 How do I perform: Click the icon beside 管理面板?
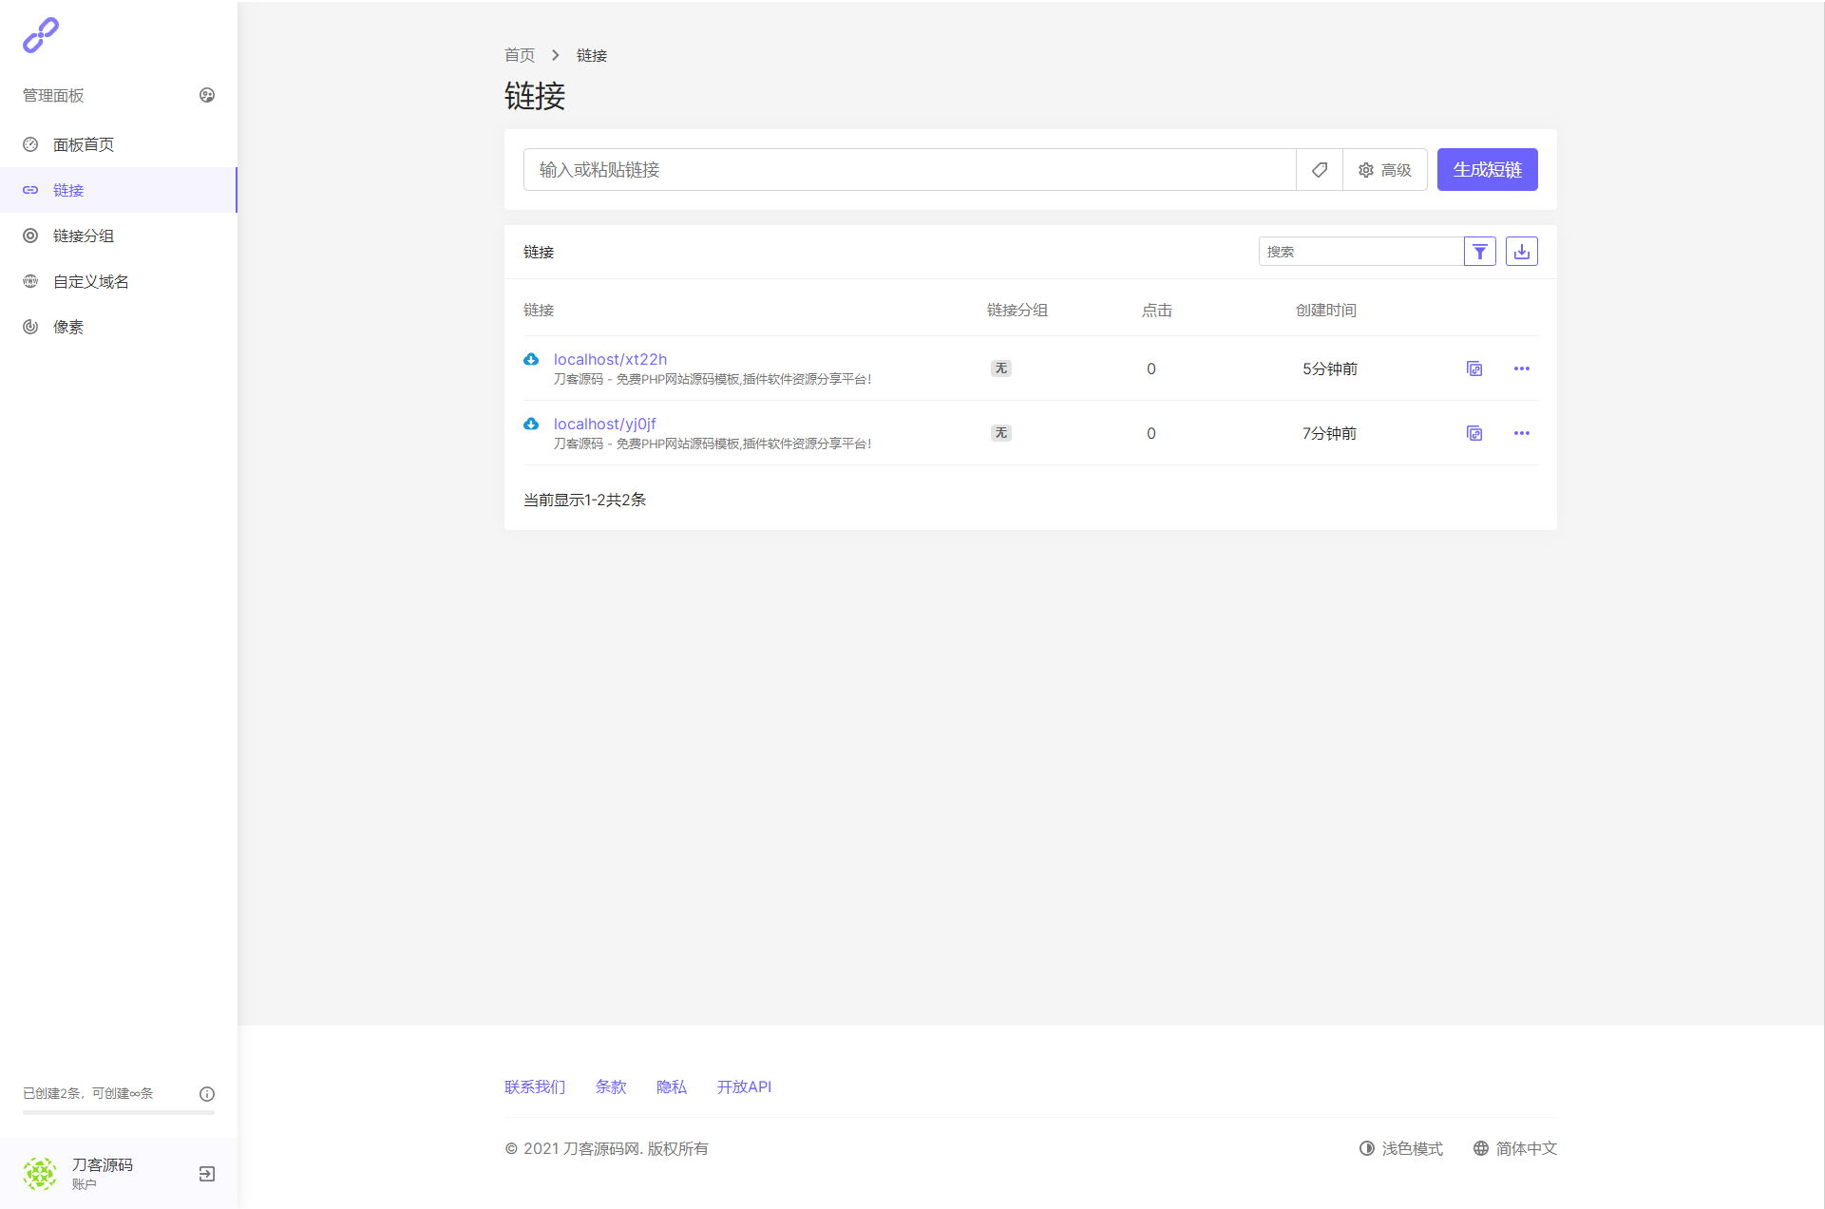tap(207, 95)
